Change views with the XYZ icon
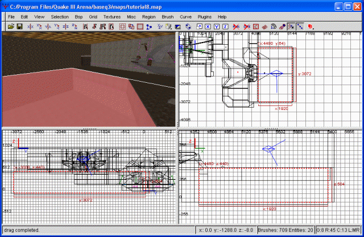Image resolution: width=364 pixels, height=237 pixels. 160,27
